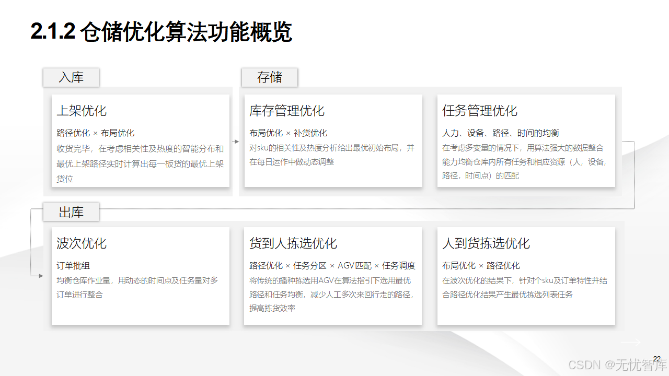Click the arrow pointing to 波次优化 card
669x376 pixels.
pyautogui.click(x=40, y=275)
